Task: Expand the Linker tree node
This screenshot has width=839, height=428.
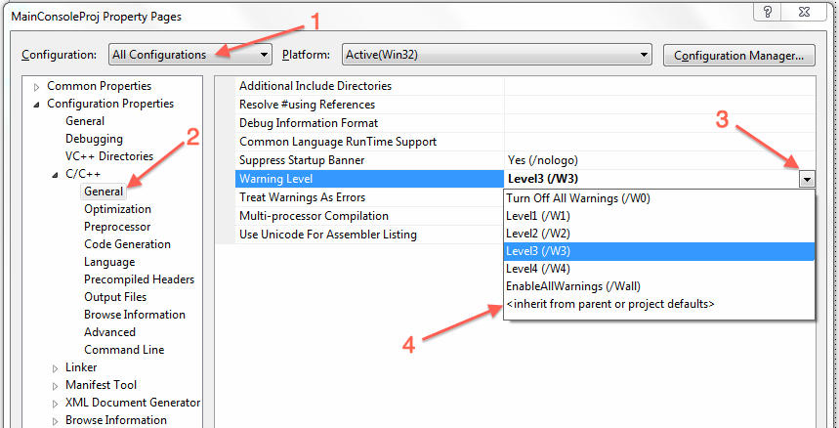Action: [x=56, y=367]
